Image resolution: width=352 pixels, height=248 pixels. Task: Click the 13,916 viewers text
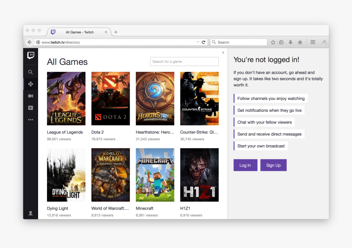point(59,215)
